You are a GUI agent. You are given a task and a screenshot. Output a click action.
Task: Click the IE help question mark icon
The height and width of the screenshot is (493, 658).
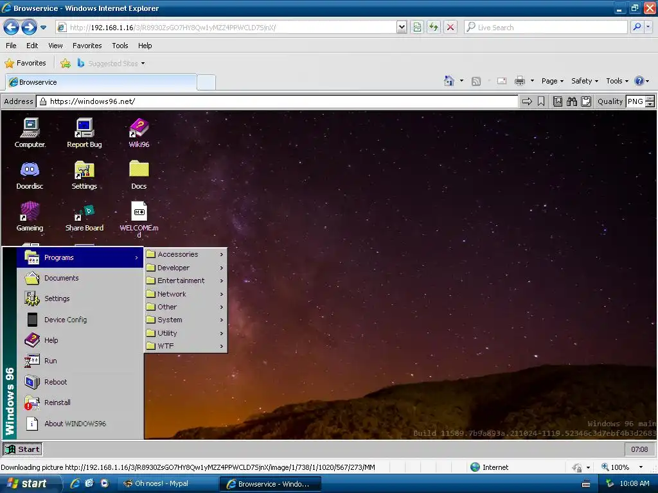pos(639,81)
